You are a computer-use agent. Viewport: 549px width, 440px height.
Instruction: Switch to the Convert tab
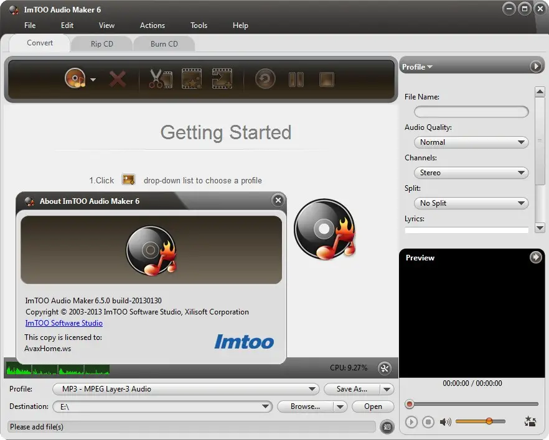[40, 43]
